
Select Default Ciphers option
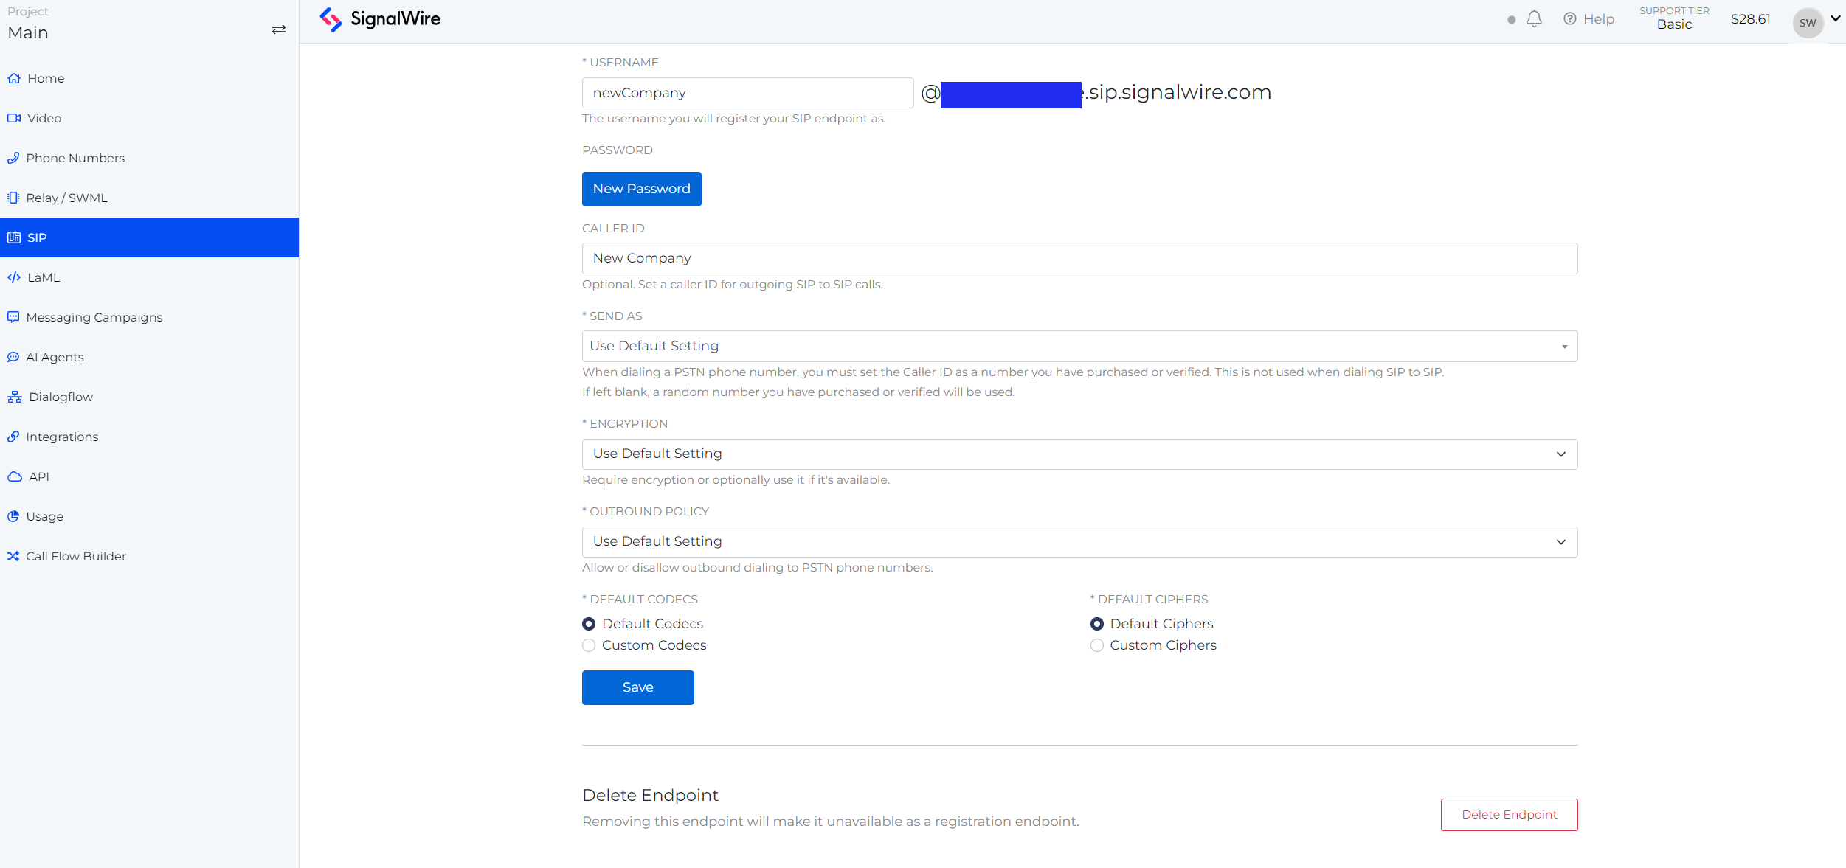[x=1097, y=623]
